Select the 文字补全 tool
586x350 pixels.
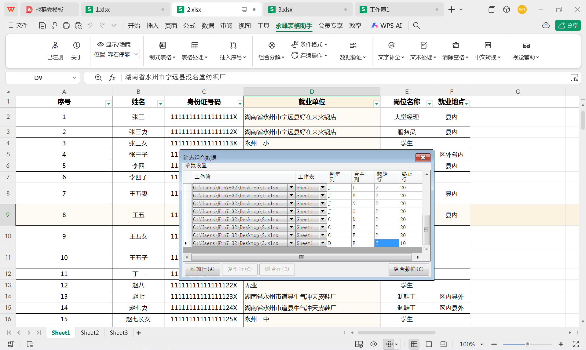click(x=391, y=50)
